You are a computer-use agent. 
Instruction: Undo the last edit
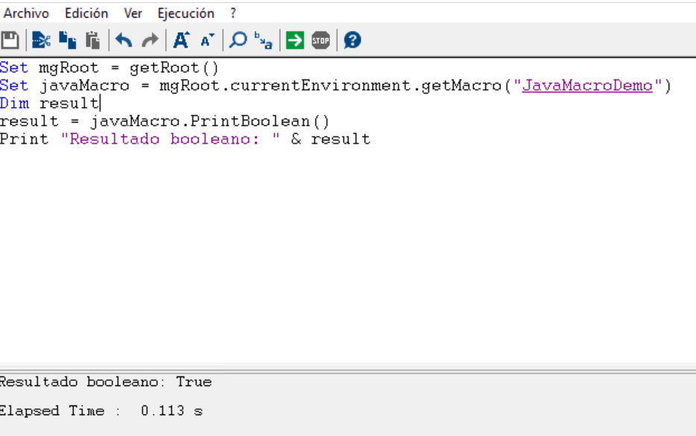pyautogui.click(x=124, y=40)
